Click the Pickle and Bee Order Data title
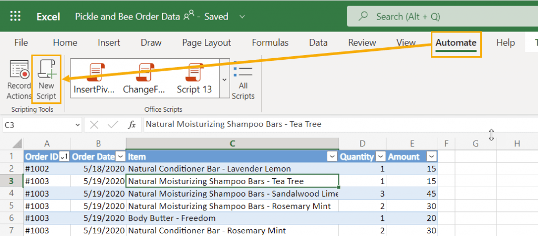 (127, 16)
